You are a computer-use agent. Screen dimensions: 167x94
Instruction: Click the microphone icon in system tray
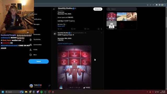[x=153, y=92]
